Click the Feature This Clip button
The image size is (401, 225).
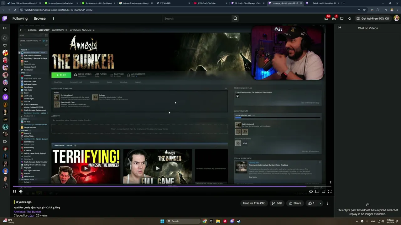pos(254,203)
